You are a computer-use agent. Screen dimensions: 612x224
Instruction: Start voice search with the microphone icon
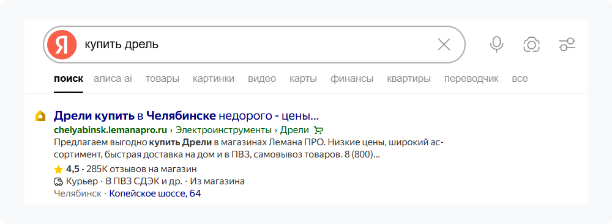coord(496,45)
